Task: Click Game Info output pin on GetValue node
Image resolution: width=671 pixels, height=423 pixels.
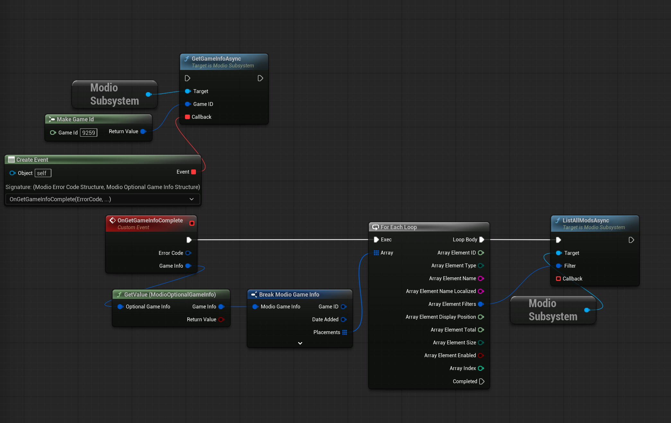Action: click(x=221, y=306)
